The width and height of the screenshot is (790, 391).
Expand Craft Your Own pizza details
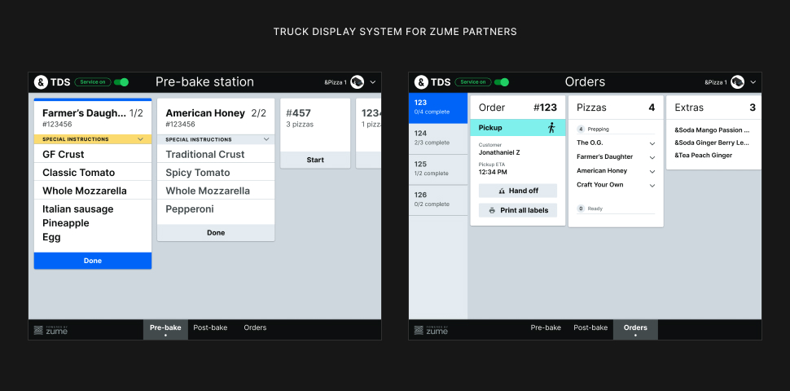coord(652,185)
